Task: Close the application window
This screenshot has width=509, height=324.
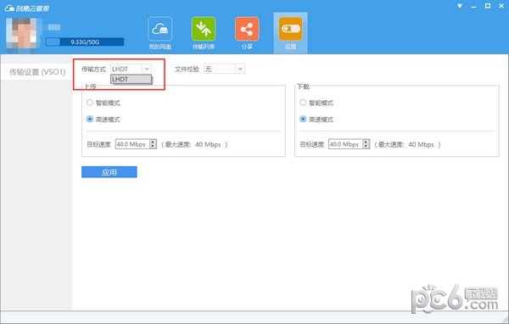Action: [501, 6]
